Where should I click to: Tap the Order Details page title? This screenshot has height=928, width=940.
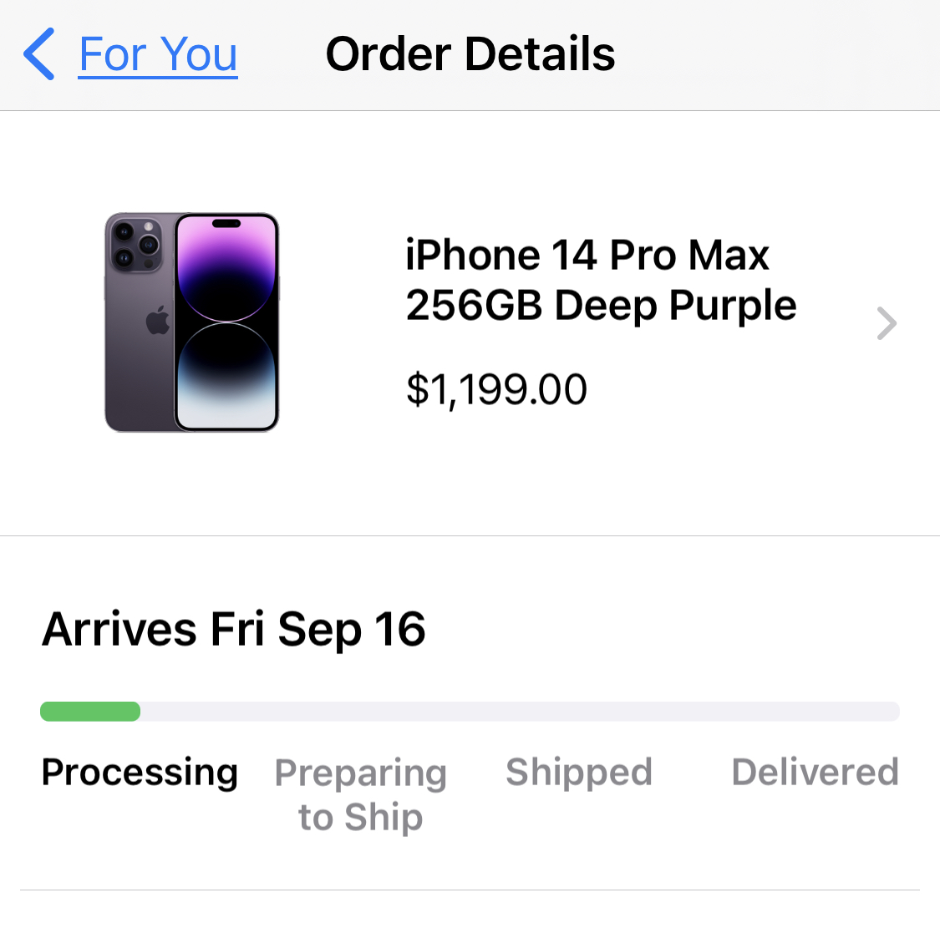click(470, 54)
